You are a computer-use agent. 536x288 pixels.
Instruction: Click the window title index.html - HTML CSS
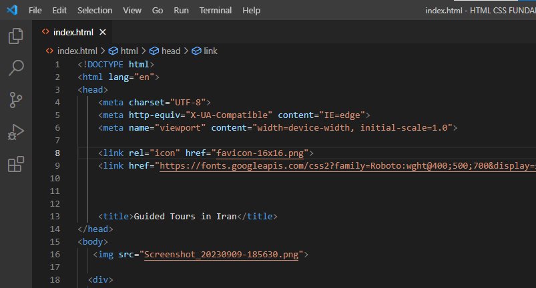click(x=481, y=11)
